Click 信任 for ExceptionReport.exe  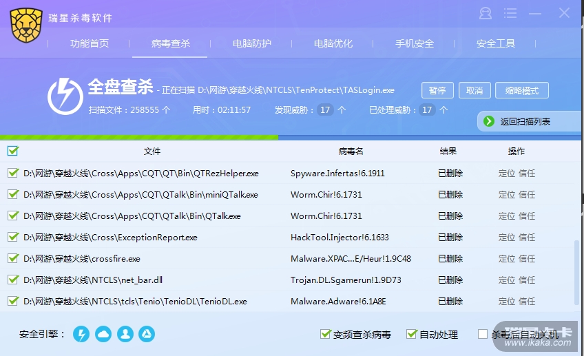tap(527, 237)
